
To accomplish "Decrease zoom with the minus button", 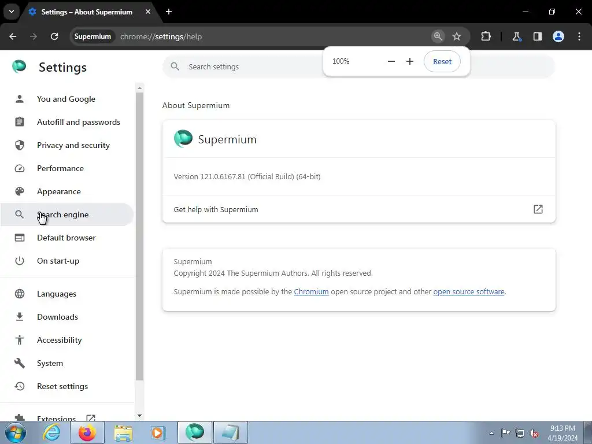I will coord(391,61).
